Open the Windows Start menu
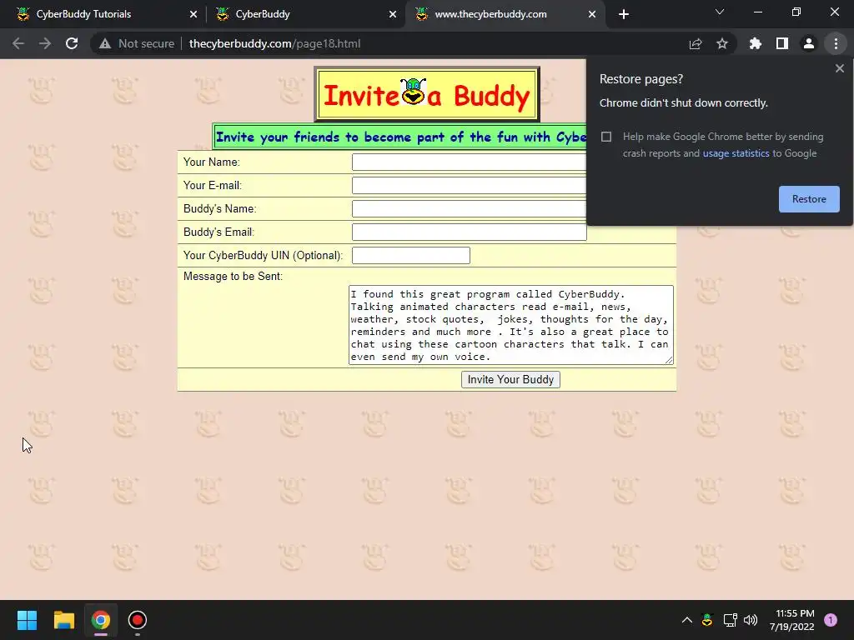This screenshot has width=854, height=640. 27,620
